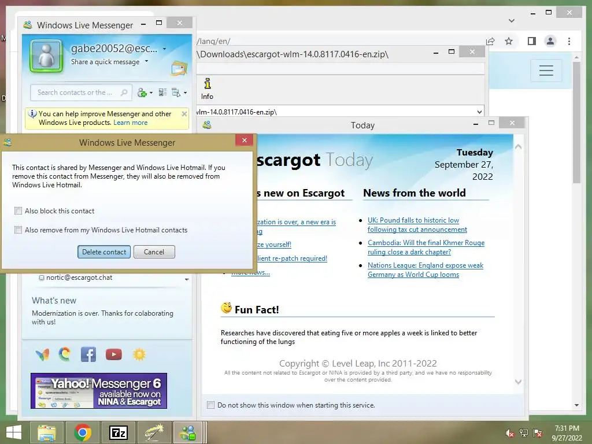This screenshot has width=592, height=444.
Task: Click the network tray icon
Action: [524, 433]
